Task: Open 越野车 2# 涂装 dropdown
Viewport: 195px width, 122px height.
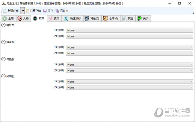Action: (129, 36)
